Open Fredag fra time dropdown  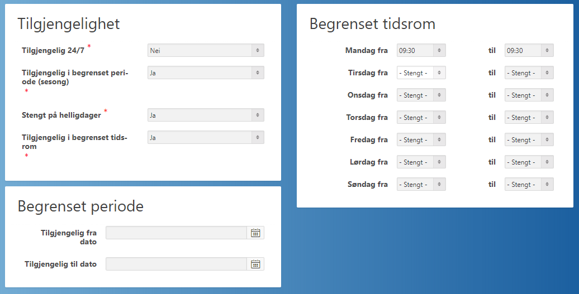click(421, 139)
